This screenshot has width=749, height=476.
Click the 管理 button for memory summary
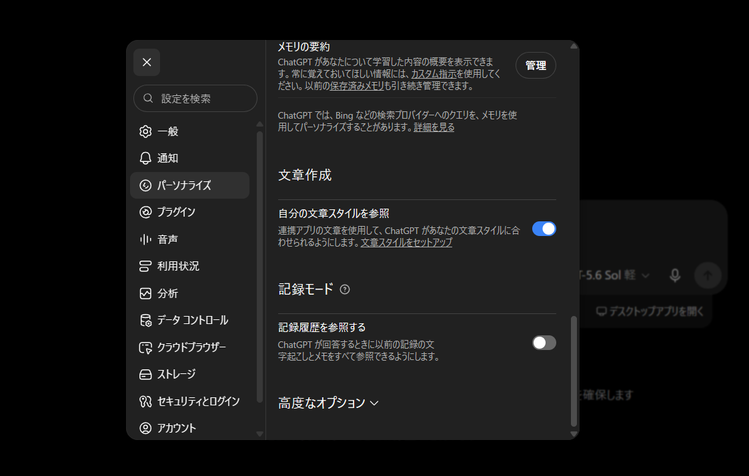click(x=536, y=65)
